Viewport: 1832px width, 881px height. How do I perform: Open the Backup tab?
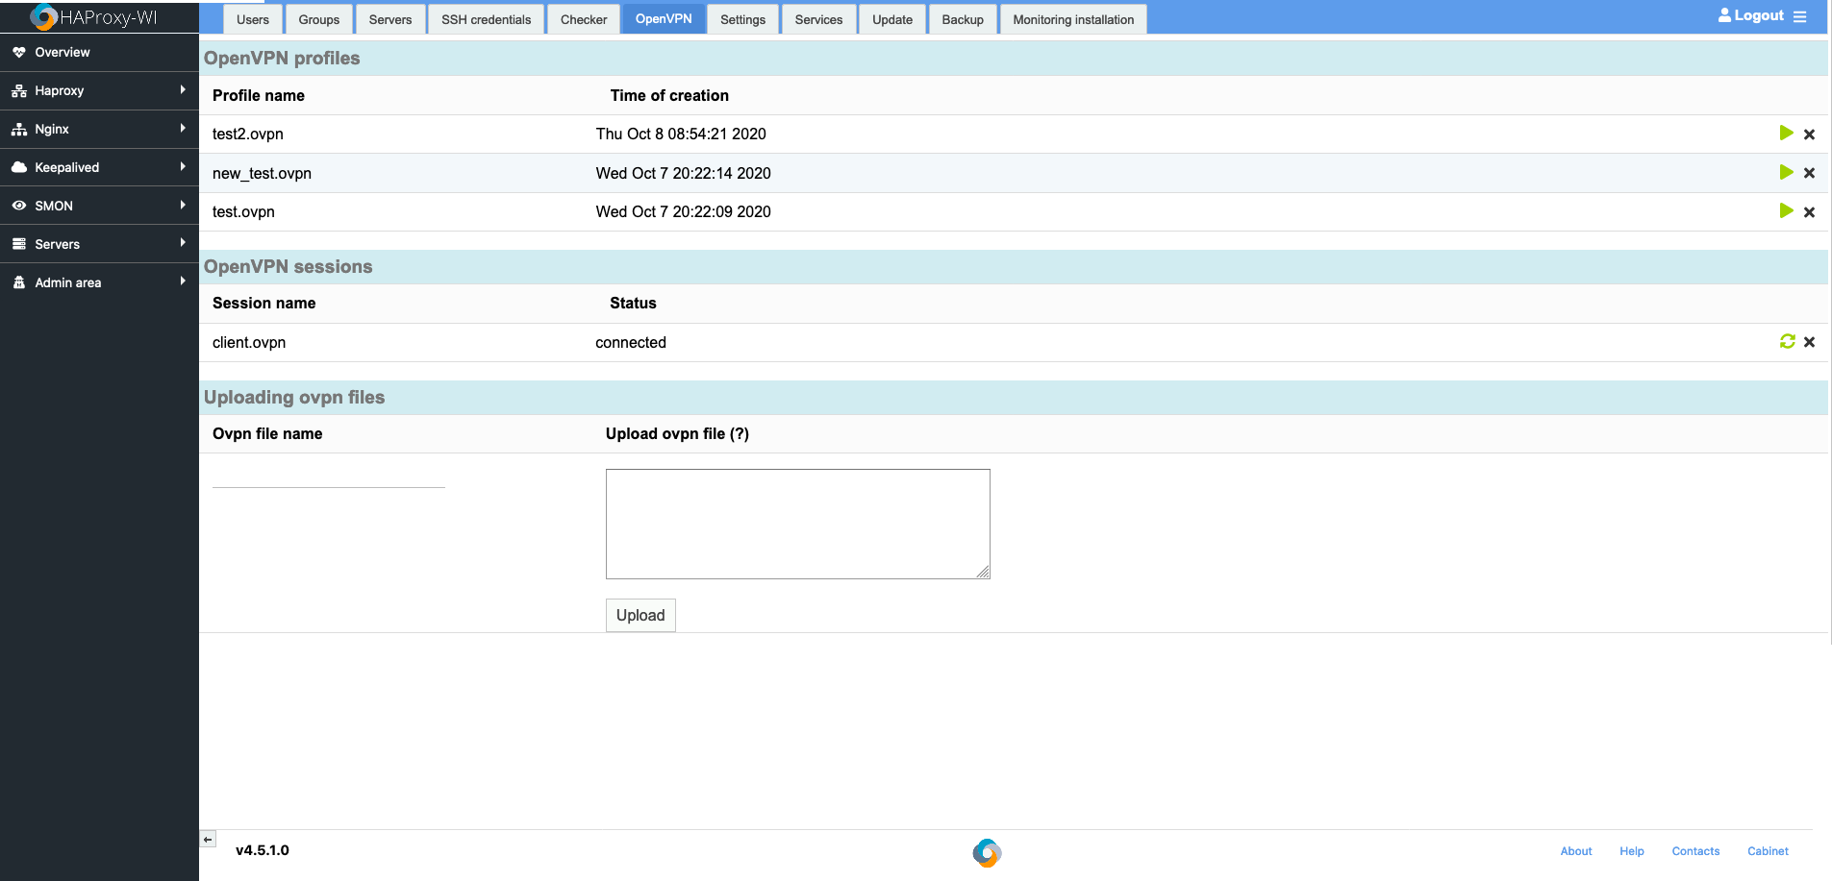click(x=963, y=19)
